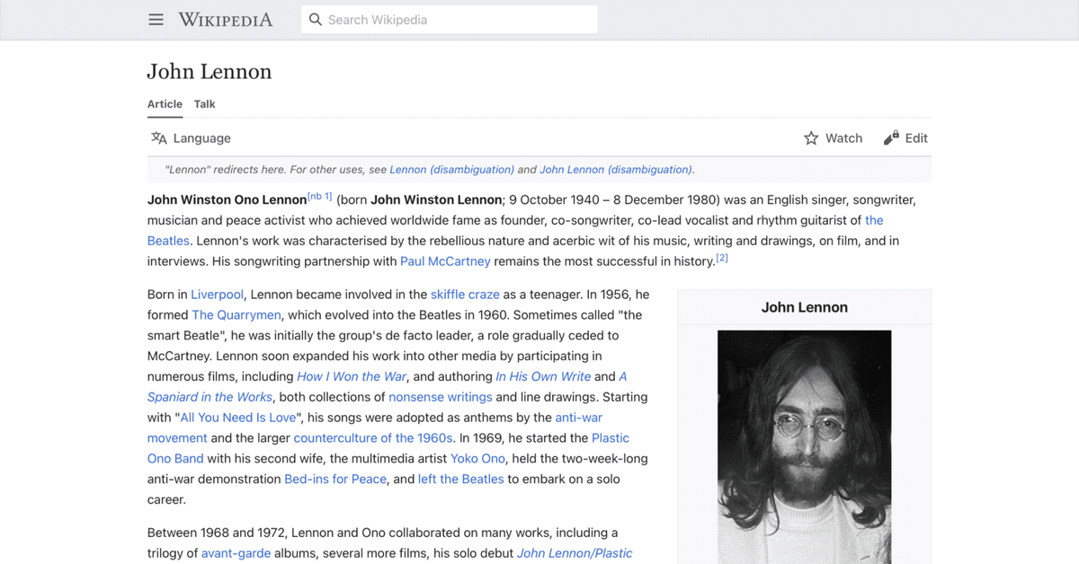Switch to the Talk tab
The image size is (1079, 564).
pyautogui.click(x=205, y=104)
